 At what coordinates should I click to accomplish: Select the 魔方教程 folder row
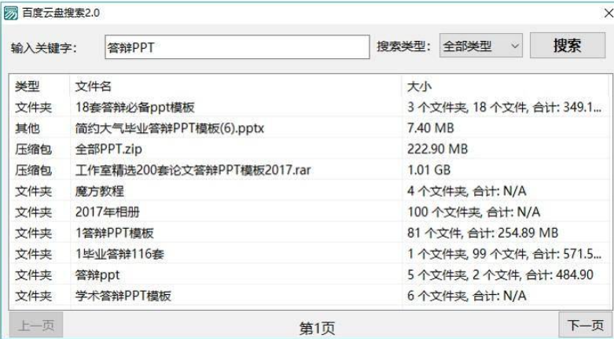(x=310, y=191)
